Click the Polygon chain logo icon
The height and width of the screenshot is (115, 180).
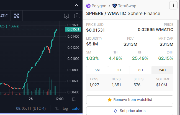coord(88,6)
